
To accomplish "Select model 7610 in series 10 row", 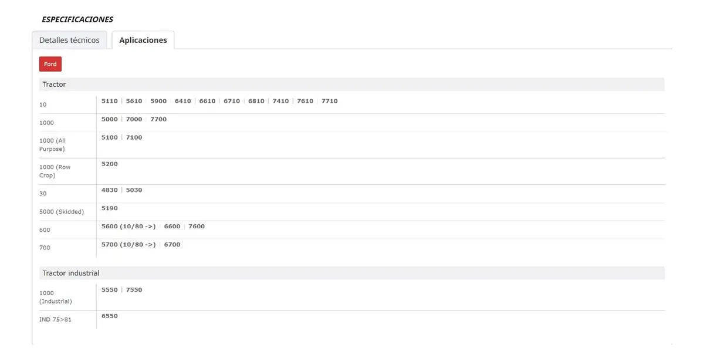I will pos(305,101).
